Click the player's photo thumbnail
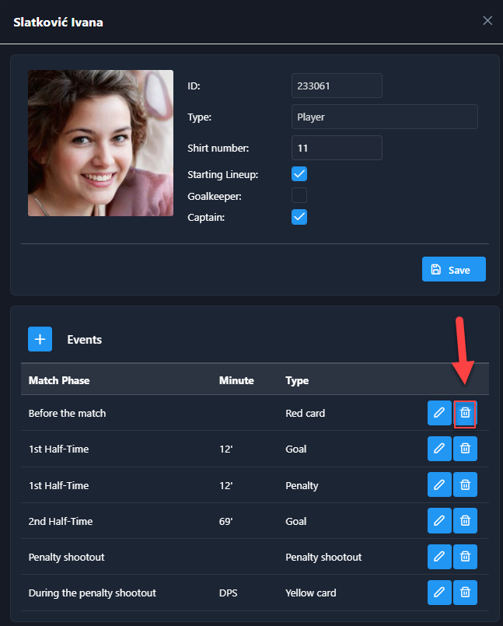 coord(100,143)
